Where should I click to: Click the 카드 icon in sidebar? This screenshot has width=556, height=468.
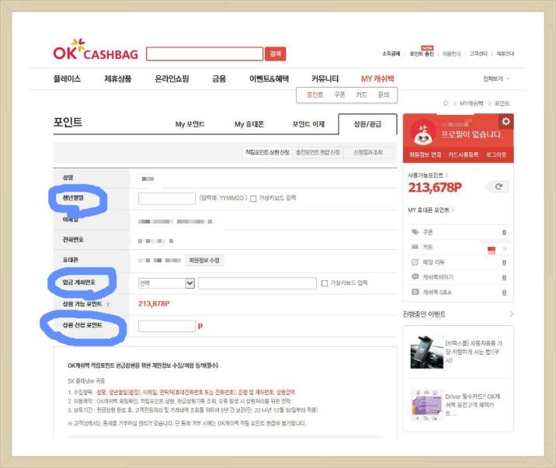(415, 247)
